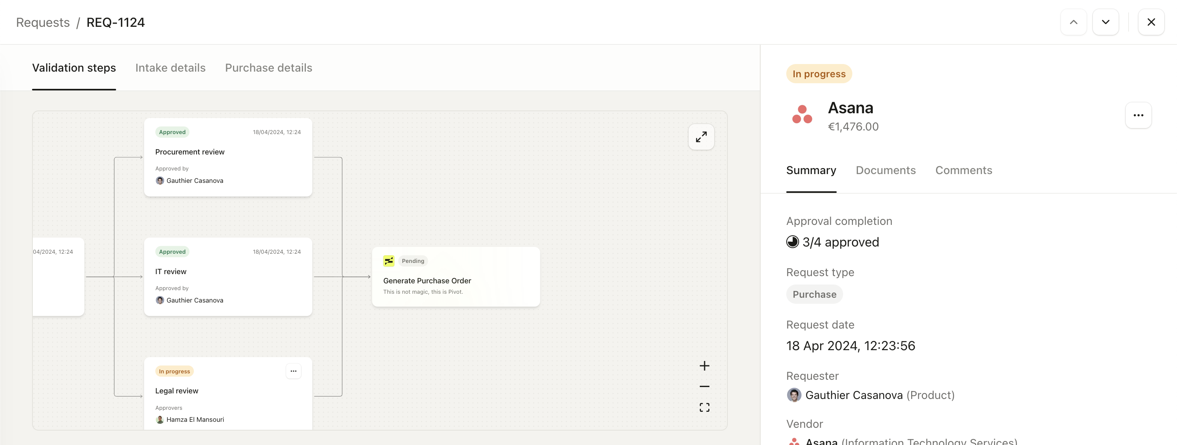This screenshot has width=1177, height=445.
Task: Switch to Purchase details tab
Action: pyautogui.click(x=268, y=68)
